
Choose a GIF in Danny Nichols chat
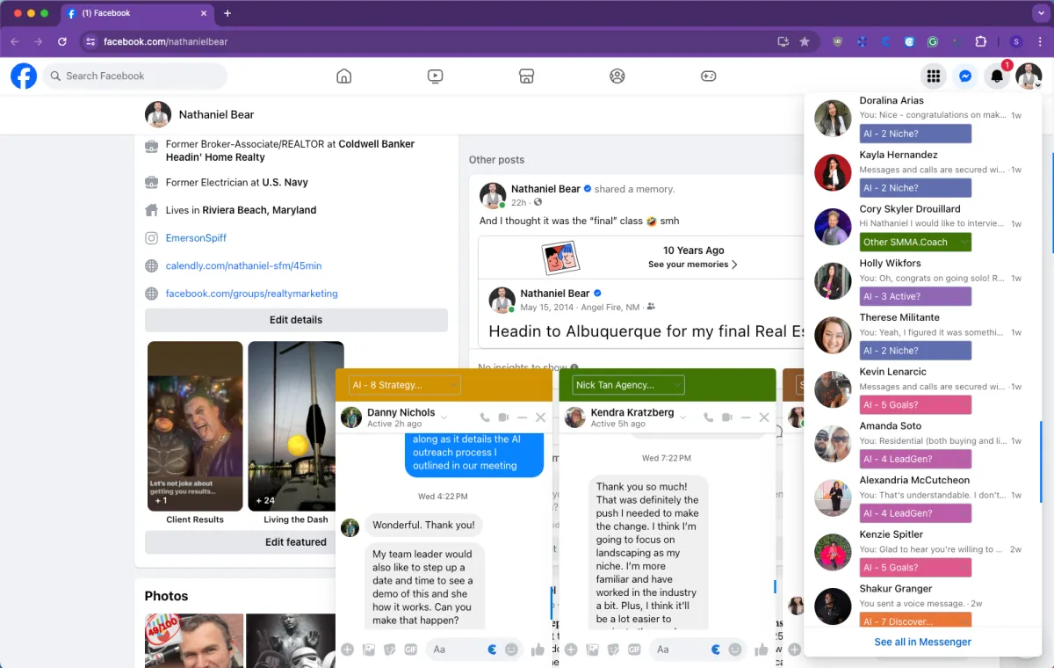[x=411, y=650]
